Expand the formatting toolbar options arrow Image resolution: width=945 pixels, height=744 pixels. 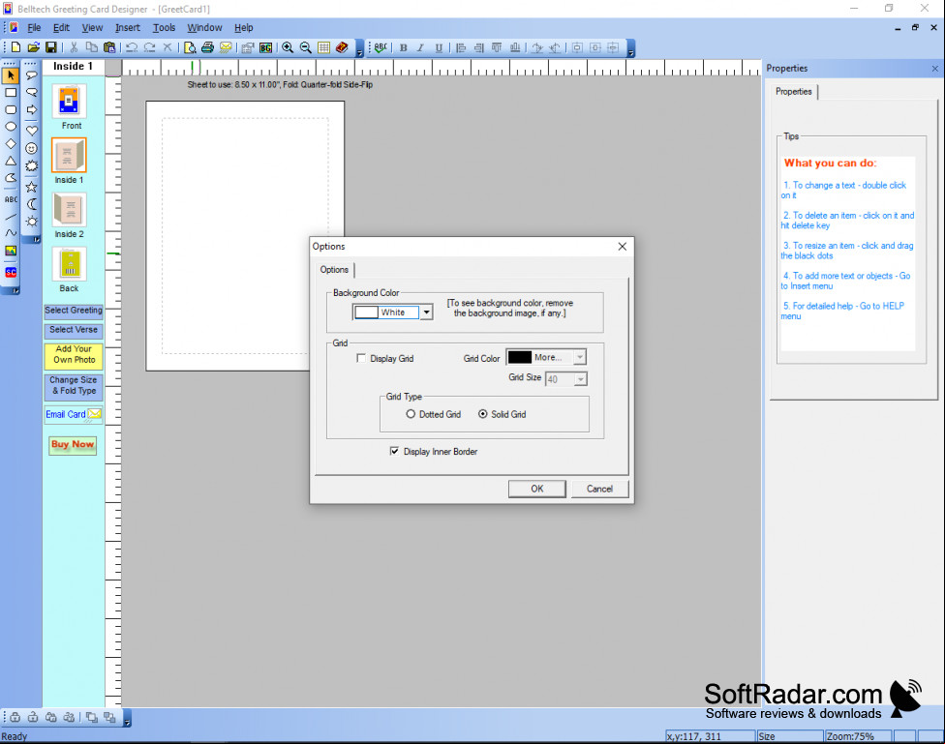[631, 48]
